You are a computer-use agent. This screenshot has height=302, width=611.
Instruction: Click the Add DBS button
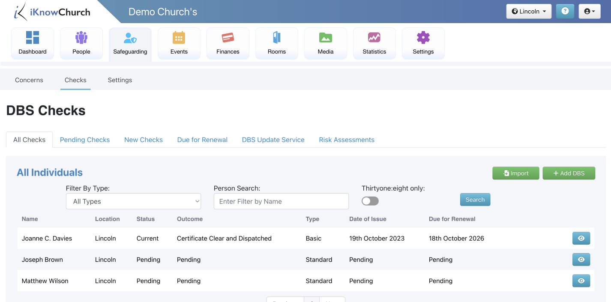click(569, 173)
